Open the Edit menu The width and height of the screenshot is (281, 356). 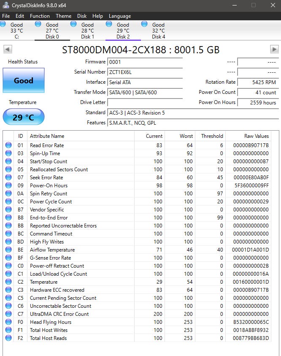(x=20, y=16)
